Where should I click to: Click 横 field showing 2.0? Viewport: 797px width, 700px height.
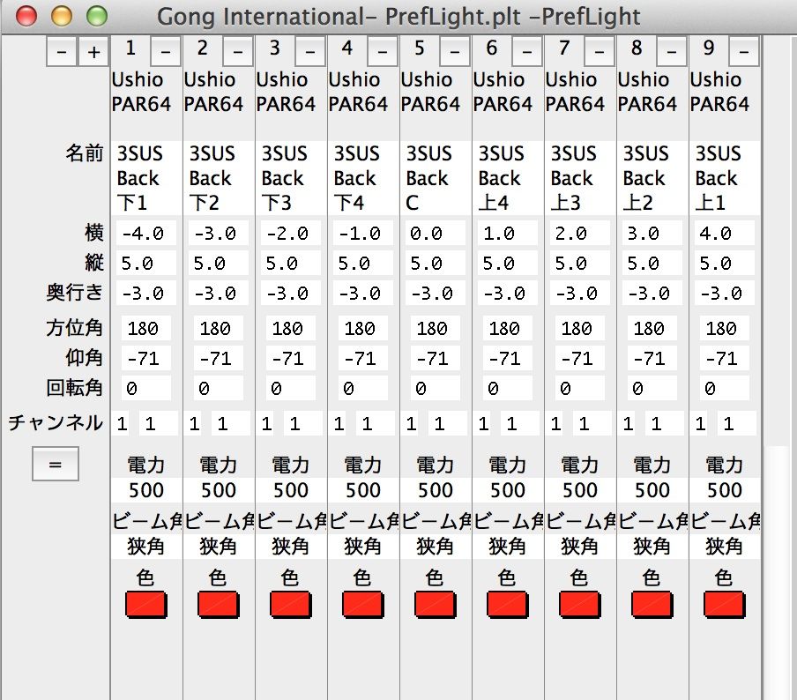point(579,234)
